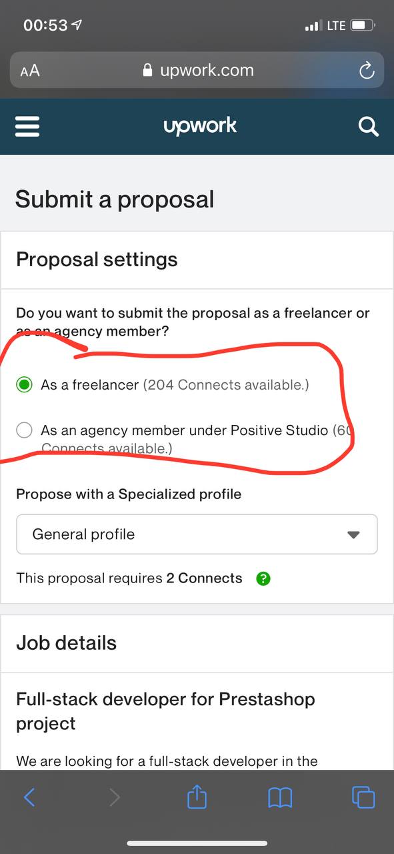Image resolution: width=394 pixels, height=854 pixels.
Task: Open the Full-stack developer Prestashop job title
Action: click(165, 711)
